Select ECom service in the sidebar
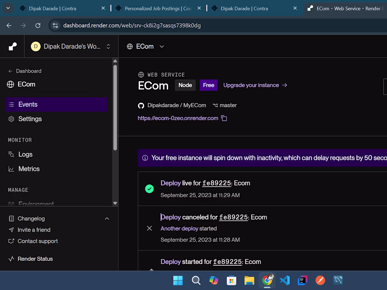 click(21, 84)
